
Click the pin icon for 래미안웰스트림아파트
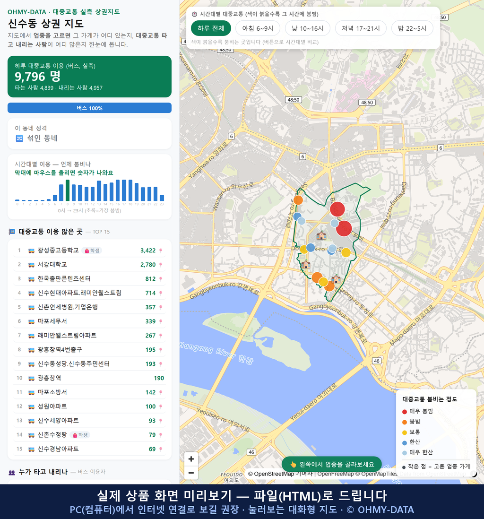161,336
